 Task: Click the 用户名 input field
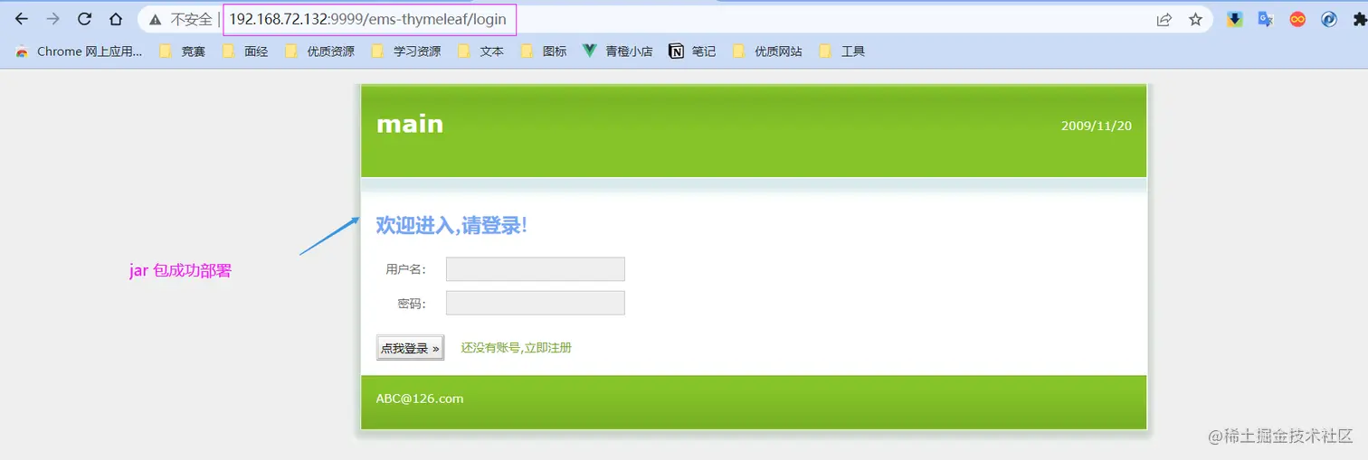pos(536,269)
